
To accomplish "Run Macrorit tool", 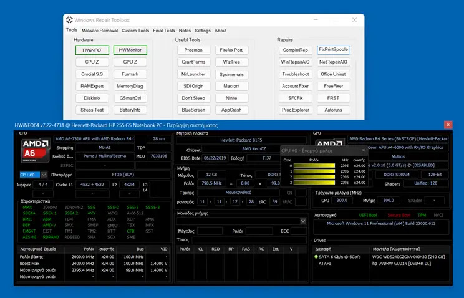I will point(231,86).
